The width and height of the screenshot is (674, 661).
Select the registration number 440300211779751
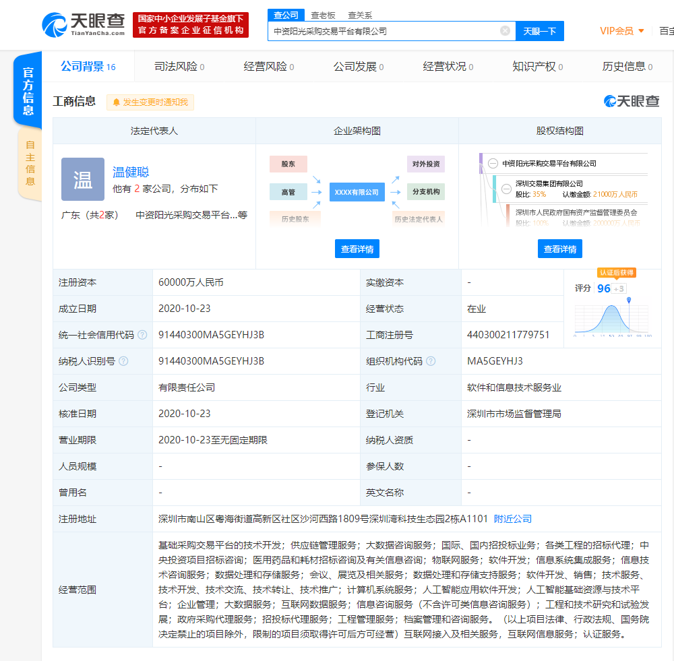coord(508,335)
